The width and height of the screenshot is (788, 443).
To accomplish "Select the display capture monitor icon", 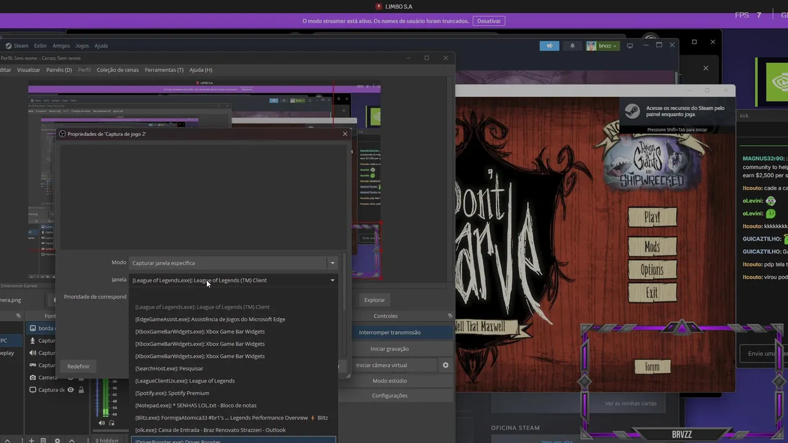I will pos(33,389).
